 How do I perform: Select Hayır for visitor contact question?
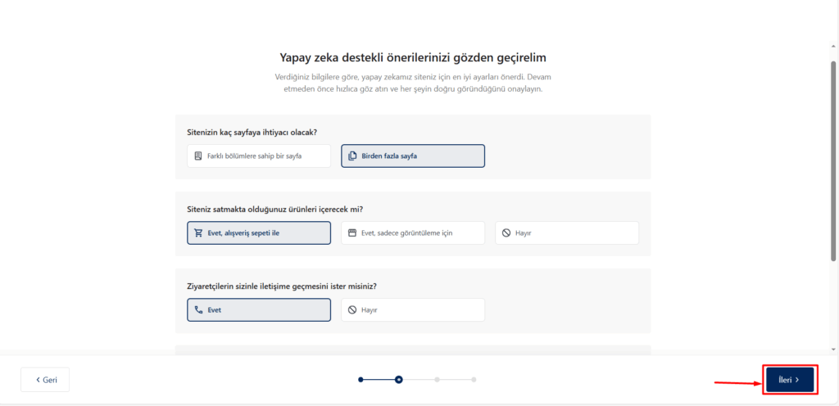(x=413, y=310)
